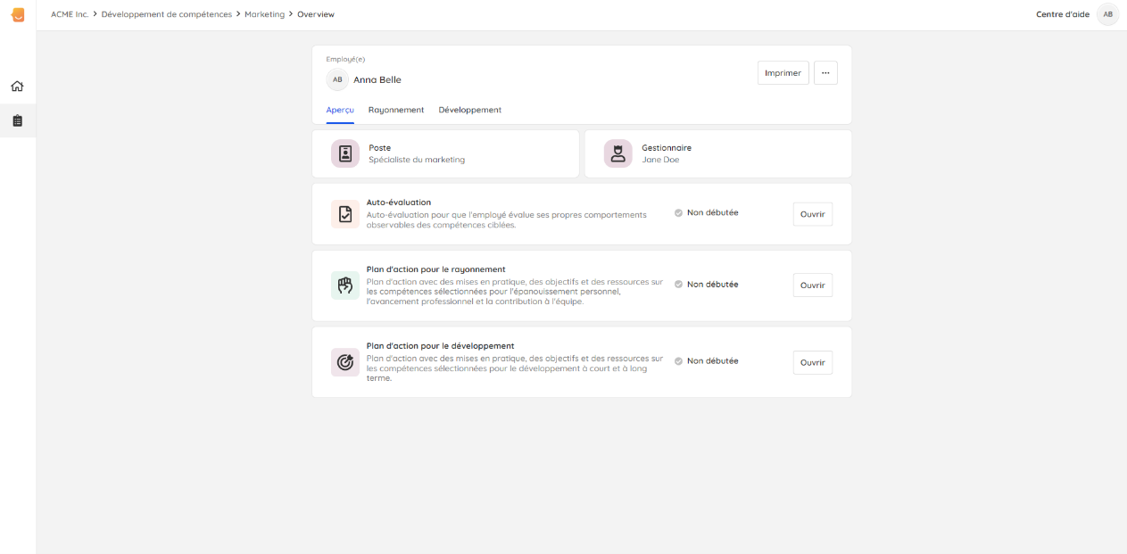Open the Auto-évaluation with Ouvrir

click(x=813, y=214)
